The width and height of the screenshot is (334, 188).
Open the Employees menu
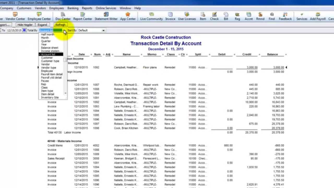pyautogui.click(x=57, y=8)
